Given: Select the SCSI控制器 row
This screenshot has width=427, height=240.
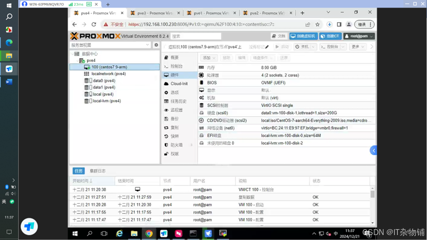Looking at the screenshot, I should pyautogui.click(x=286, y=105).
